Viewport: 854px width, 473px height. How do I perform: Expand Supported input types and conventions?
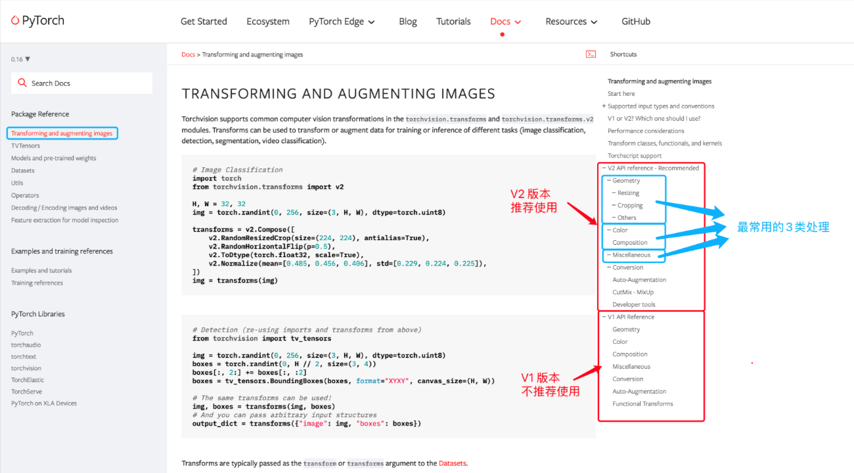pyautogui.click(x=604, y=106)
